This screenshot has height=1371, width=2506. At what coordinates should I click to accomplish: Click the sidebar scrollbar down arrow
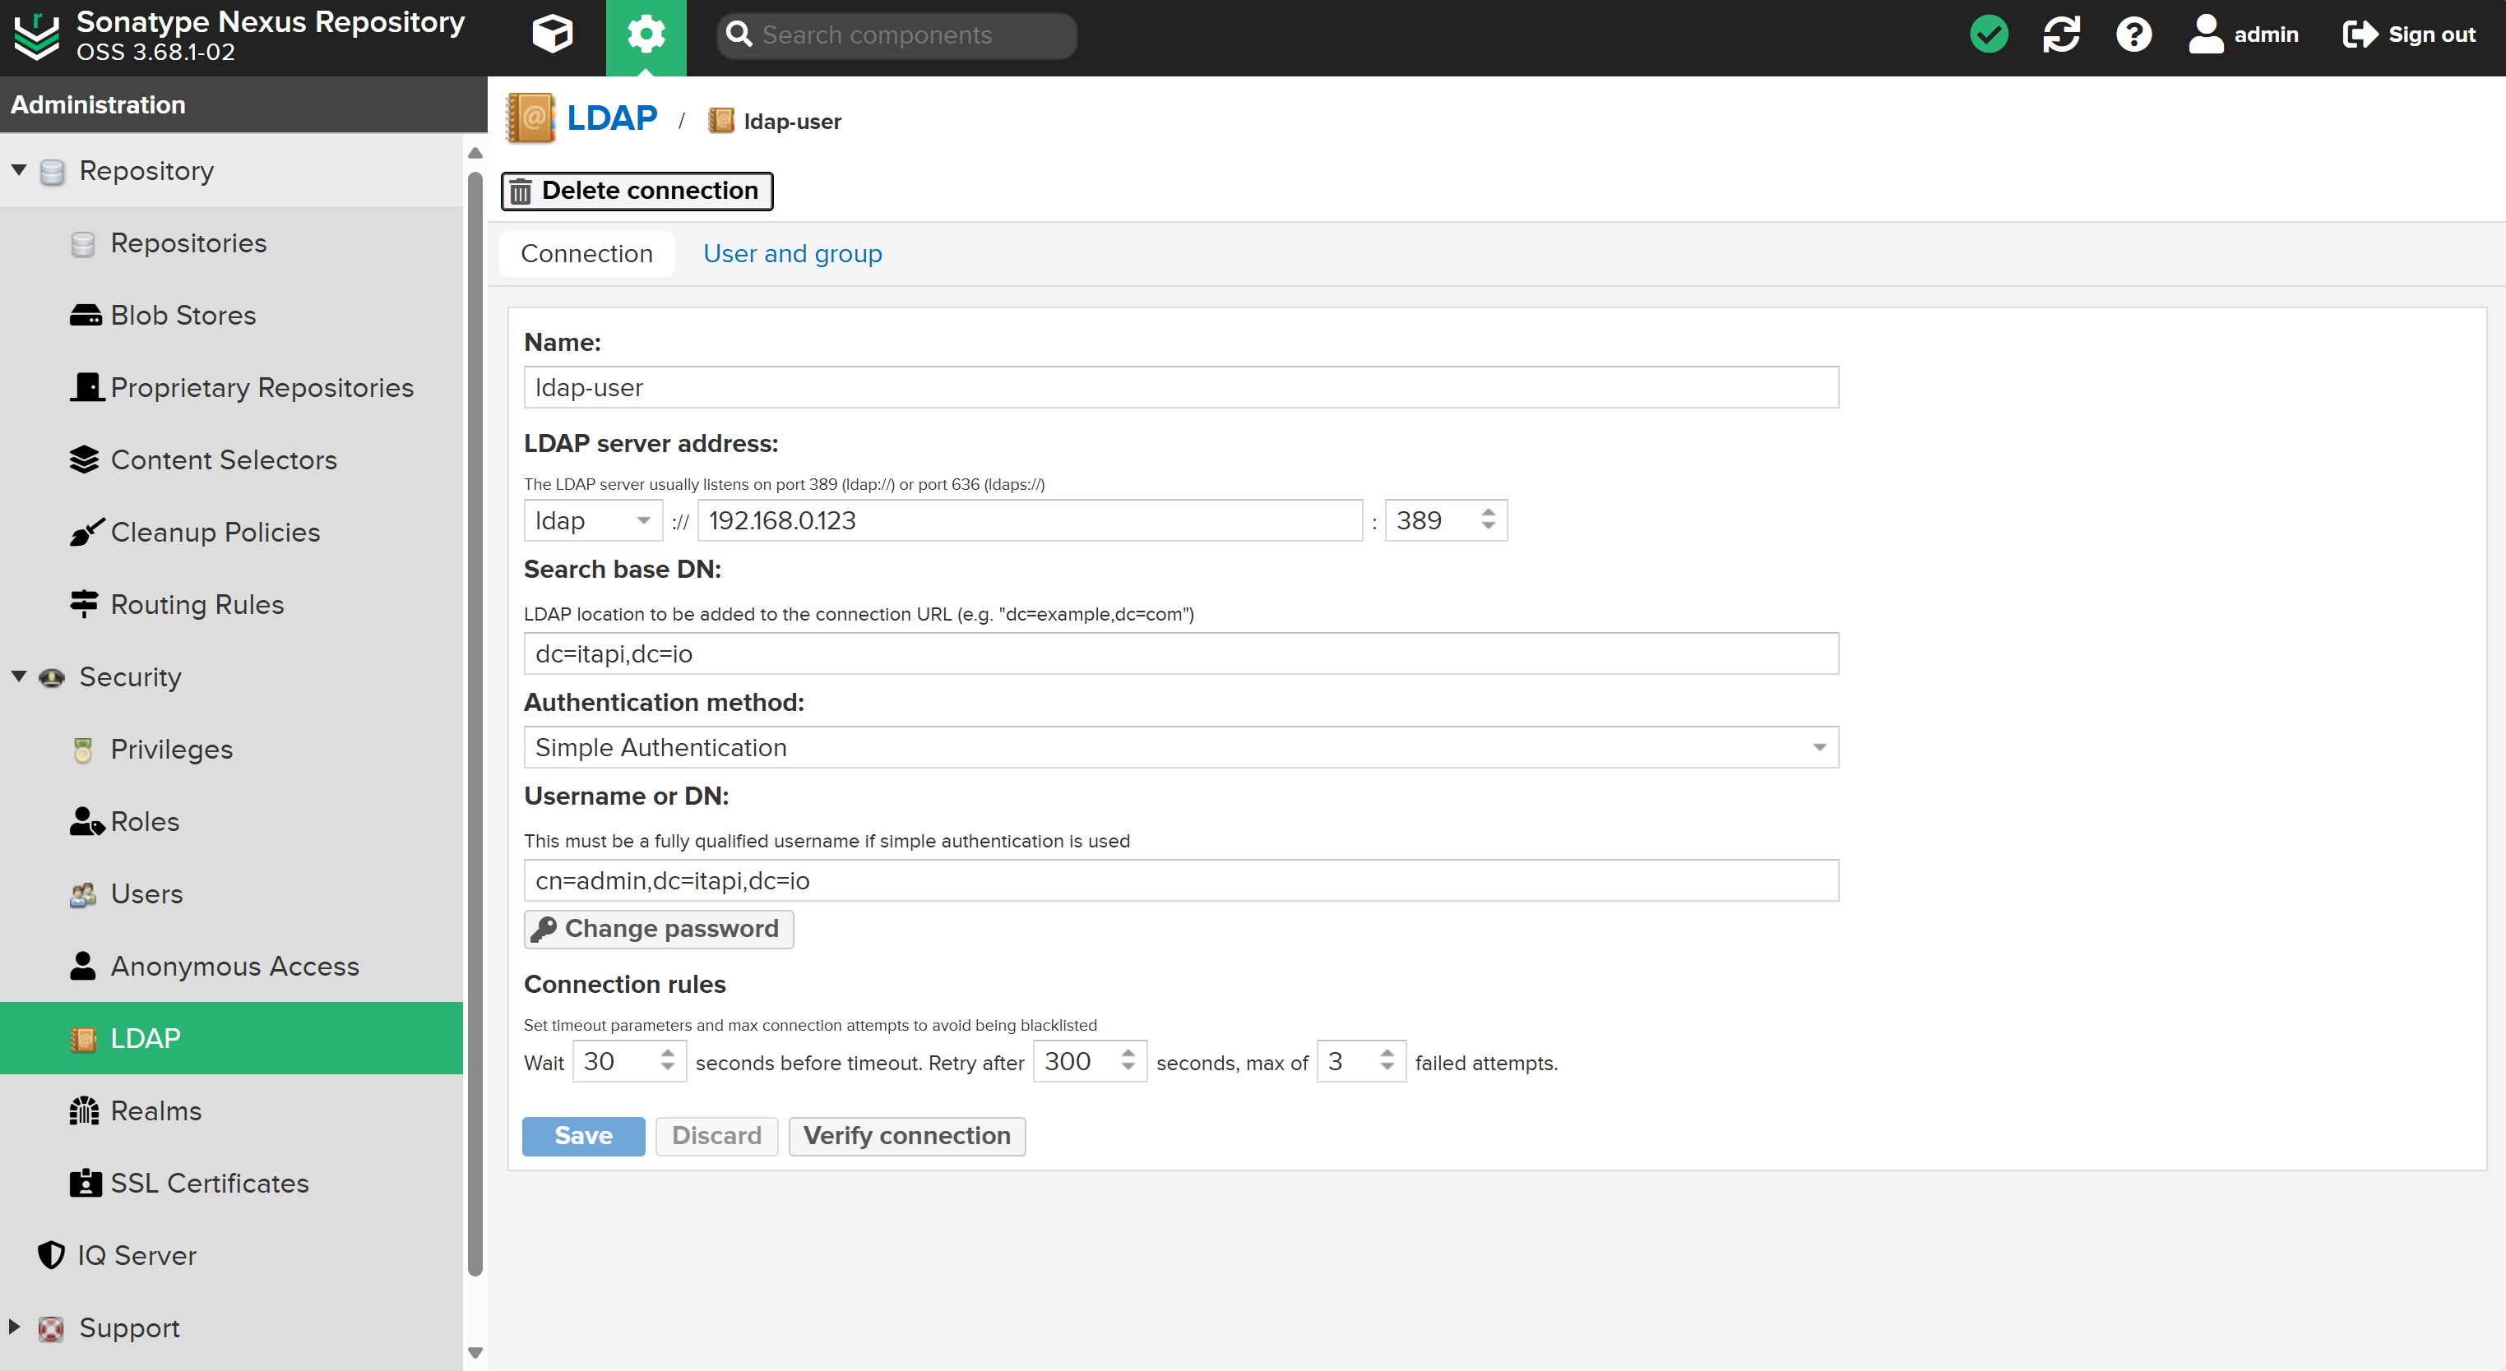coord(475,1351)
